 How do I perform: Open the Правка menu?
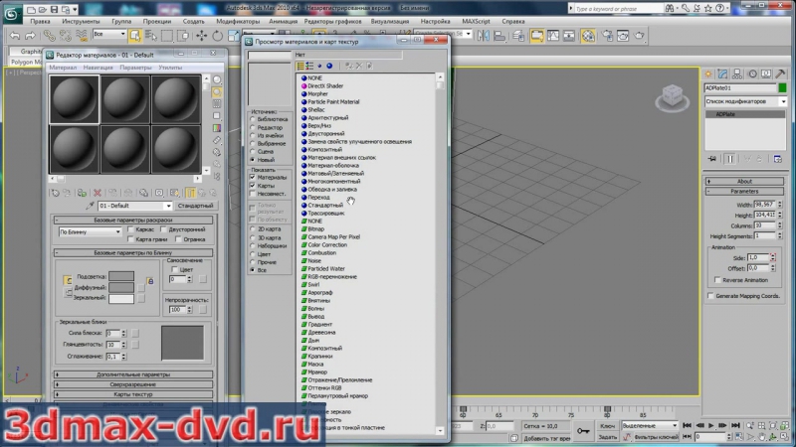pyautogui.click(x=40, y=21)
